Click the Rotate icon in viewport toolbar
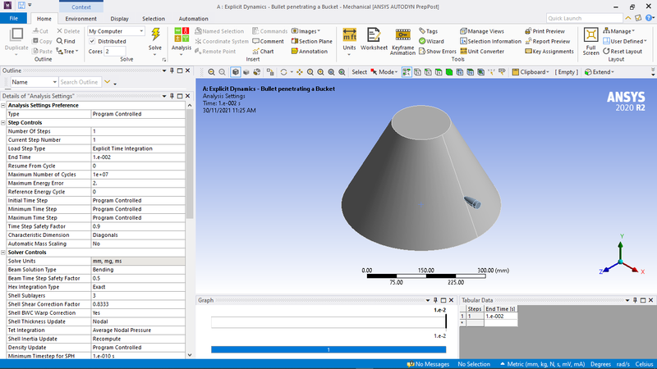657x369 pixels. [x=283, y=72]
